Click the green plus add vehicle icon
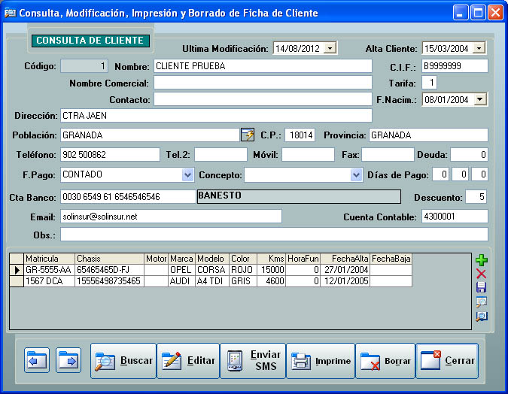 click(482, 260)
